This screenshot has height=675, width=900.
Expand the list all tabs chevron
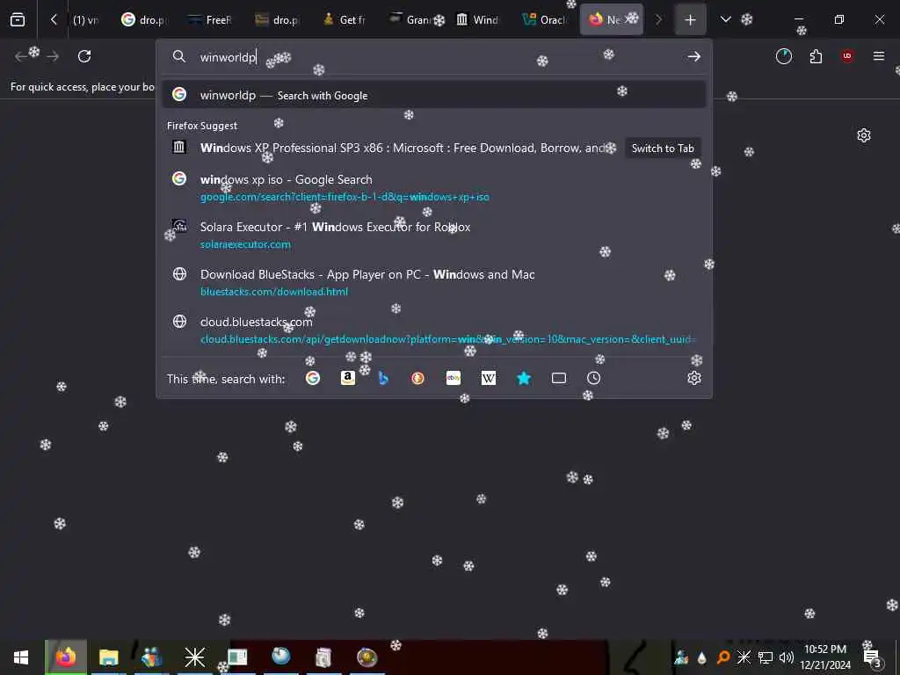(725, 19)
